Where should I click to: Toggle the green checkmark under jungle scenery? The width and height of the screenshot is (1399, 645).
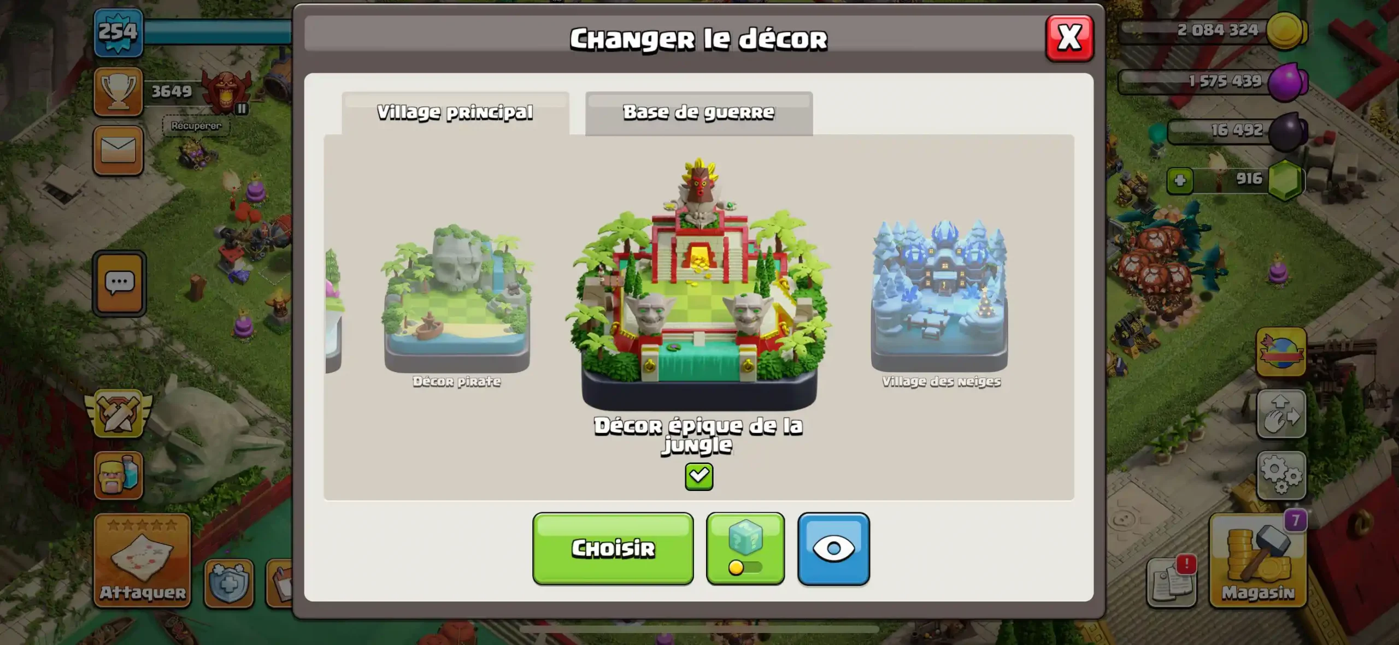point(699,477)
